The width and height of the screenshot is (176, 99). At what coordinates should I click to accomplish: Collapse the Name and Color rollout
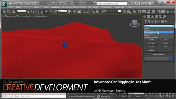click(x=158, y=54)
